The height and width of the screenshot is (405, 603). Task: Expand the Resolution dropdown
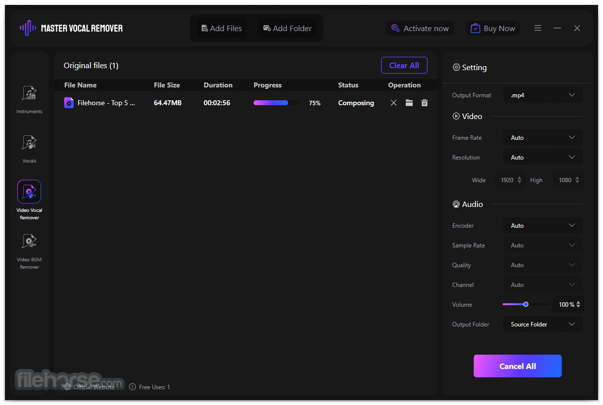[543, 157]
